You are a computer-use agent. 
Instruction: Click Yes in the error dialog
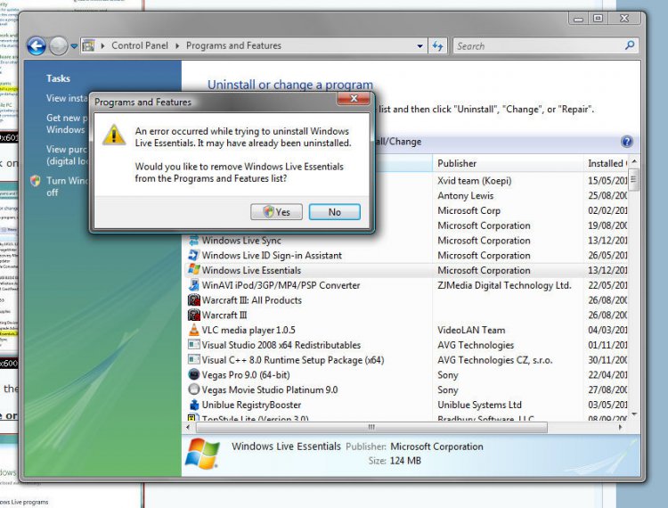click(276, 212)
